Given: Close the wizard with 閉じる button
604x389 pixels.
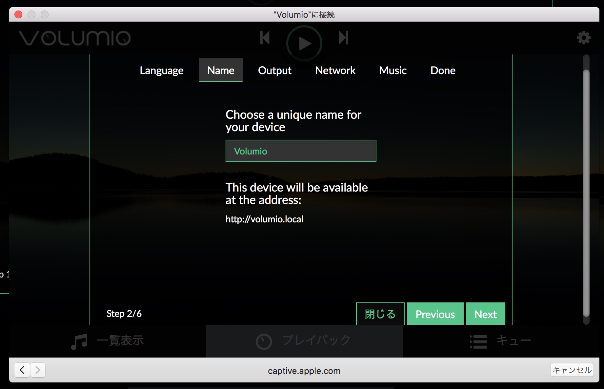Looking at the screenshot, I should [380, 314].
